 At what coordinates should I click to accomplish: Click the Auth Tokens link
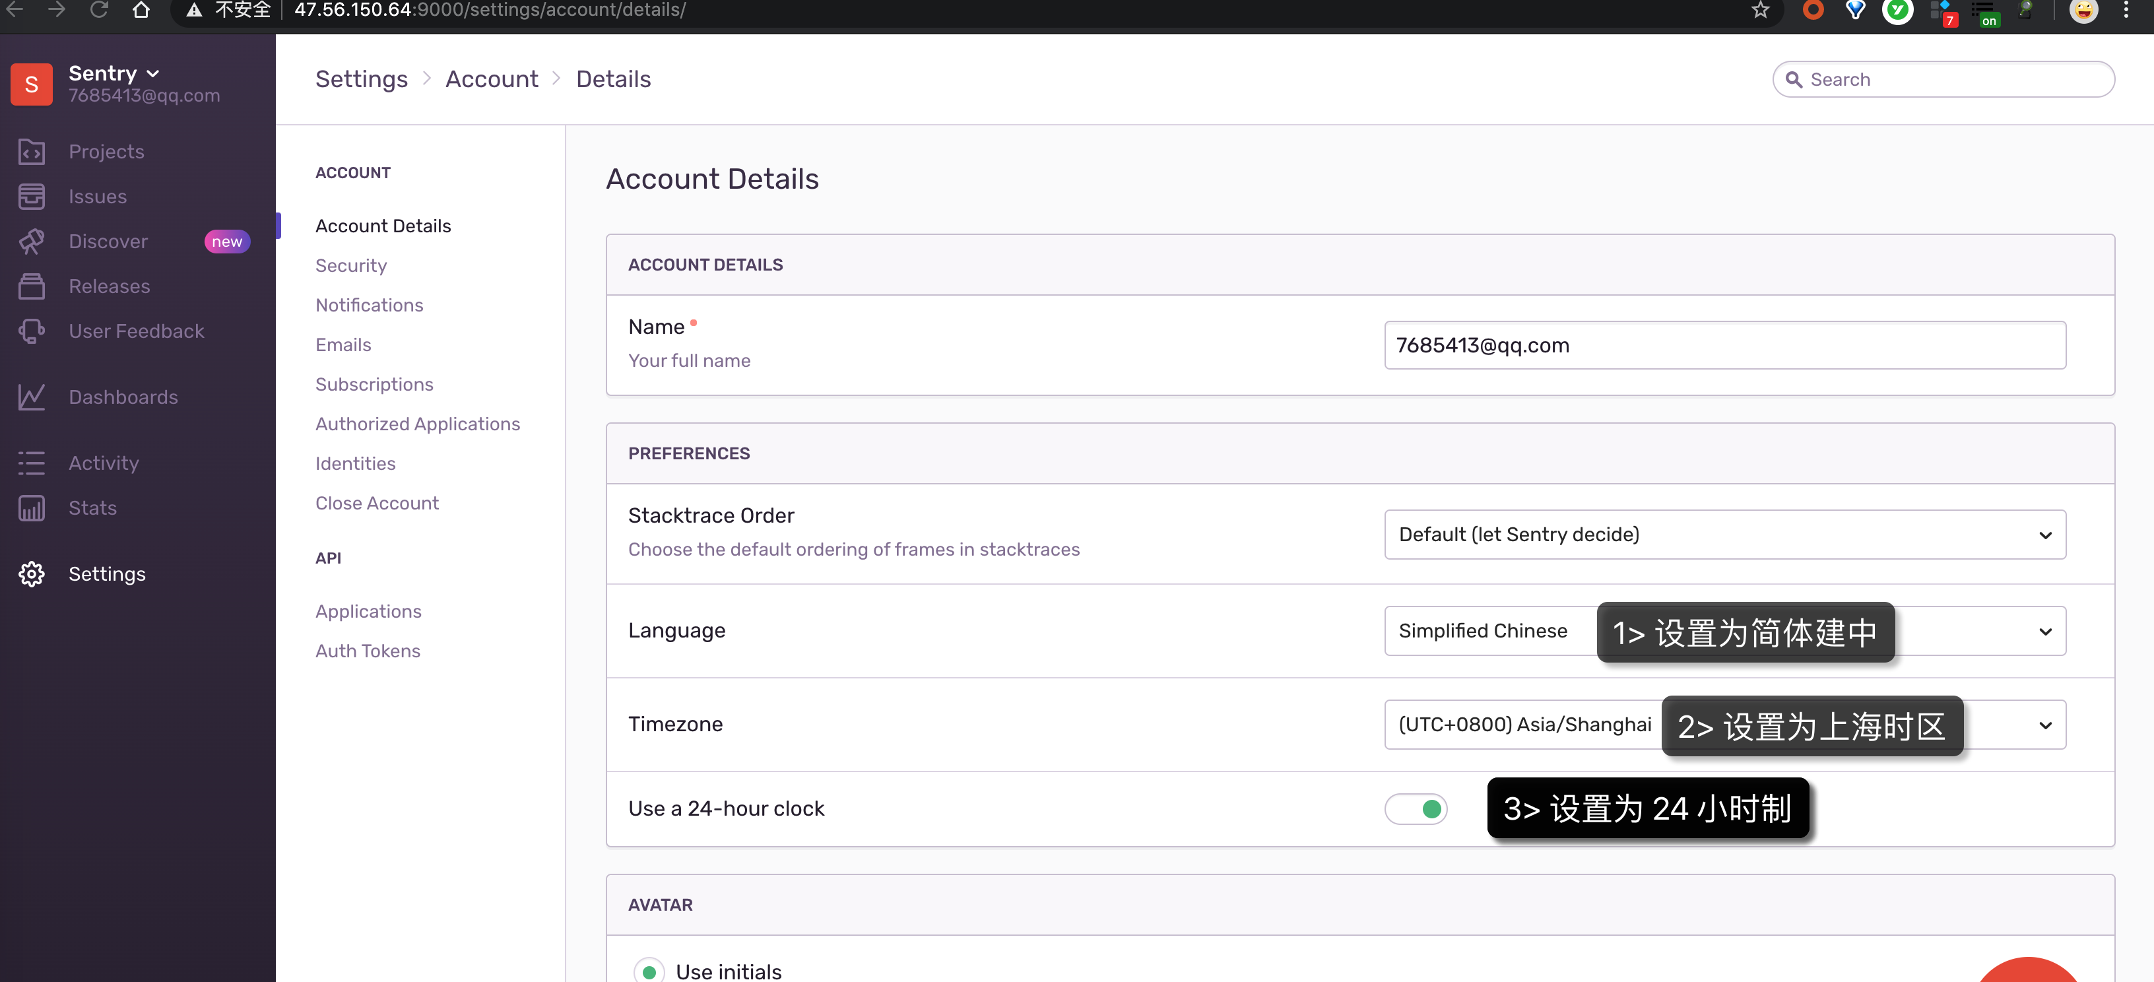367,651
